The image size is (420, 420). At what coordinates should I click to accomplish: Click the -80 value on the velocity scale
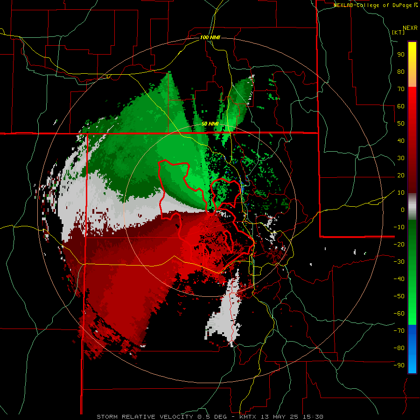click(x=399, y=348)
